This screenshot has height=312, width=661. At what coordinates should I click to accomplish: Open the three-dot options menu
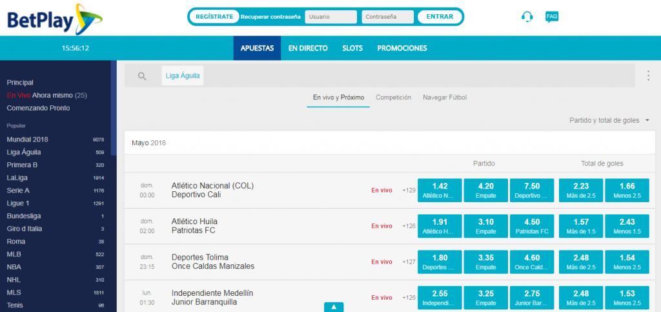(648, 76)
